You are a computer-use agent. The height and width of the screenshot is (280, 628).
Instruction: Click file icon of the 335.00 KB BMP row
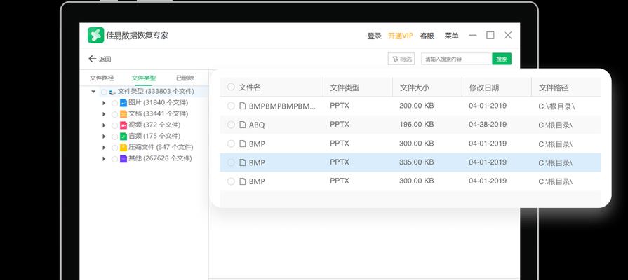[x=242, y=162]
